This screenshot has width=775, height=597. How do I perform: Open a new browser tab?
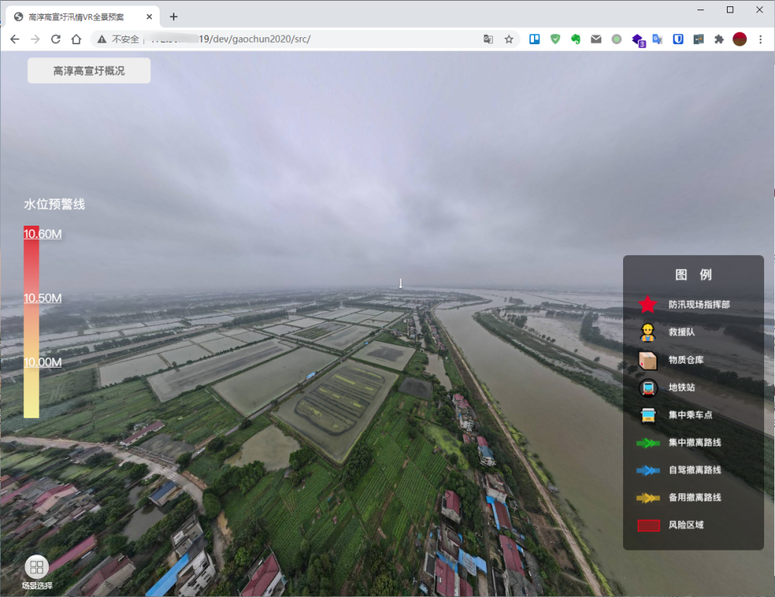click(x=174, y=17)
